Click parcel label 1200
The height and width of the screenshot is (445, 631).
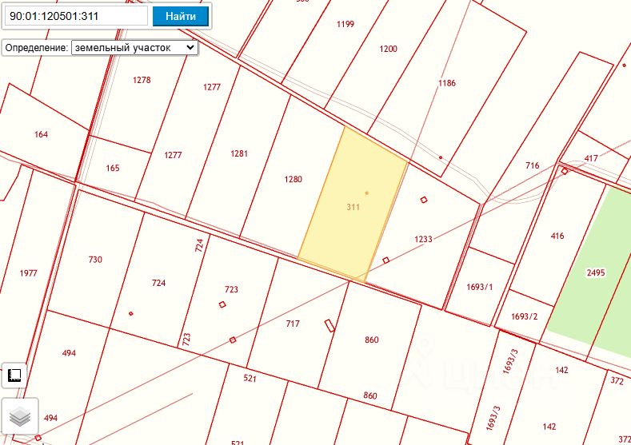click(x=389, y=49)
